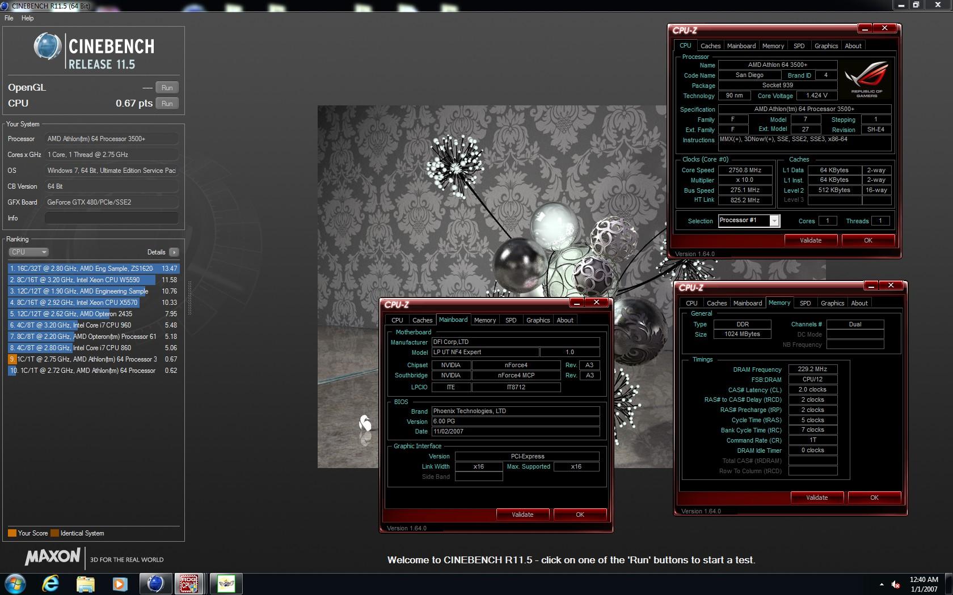The width and height of the screenshot is (953, 595).
Task: Click Validate in the CPU tab window
Action: coord(811,240)
